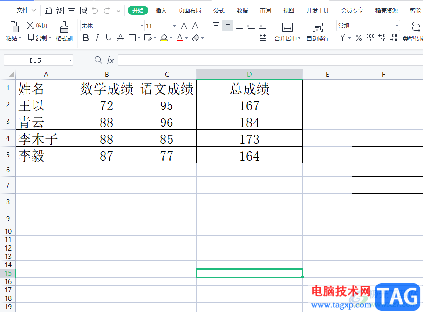Select cell containing 李木子
Image resolution: width=423 pixels, height=312 pixels.
coord(46,138)
